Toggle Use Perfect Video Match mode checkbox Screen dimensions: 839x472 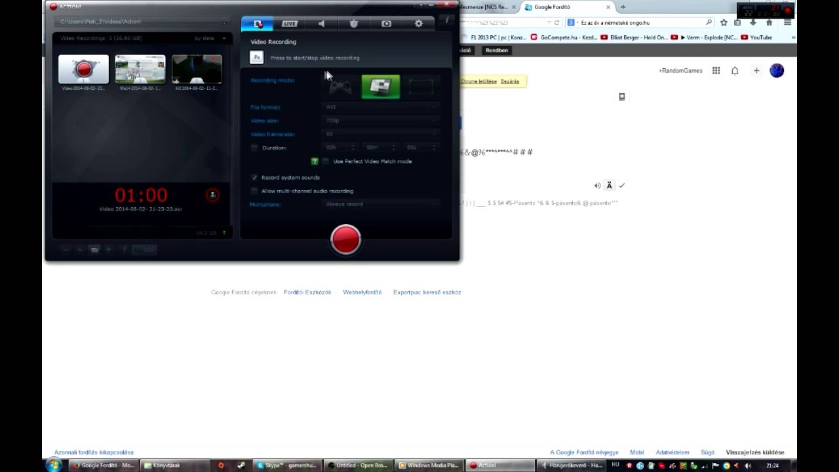click(325, 161)
